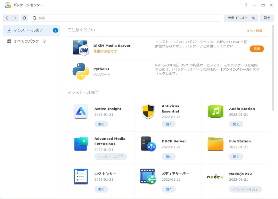Click the DiXiM Media Server icon
278x199 pixels.
click(x=81, y=48)
